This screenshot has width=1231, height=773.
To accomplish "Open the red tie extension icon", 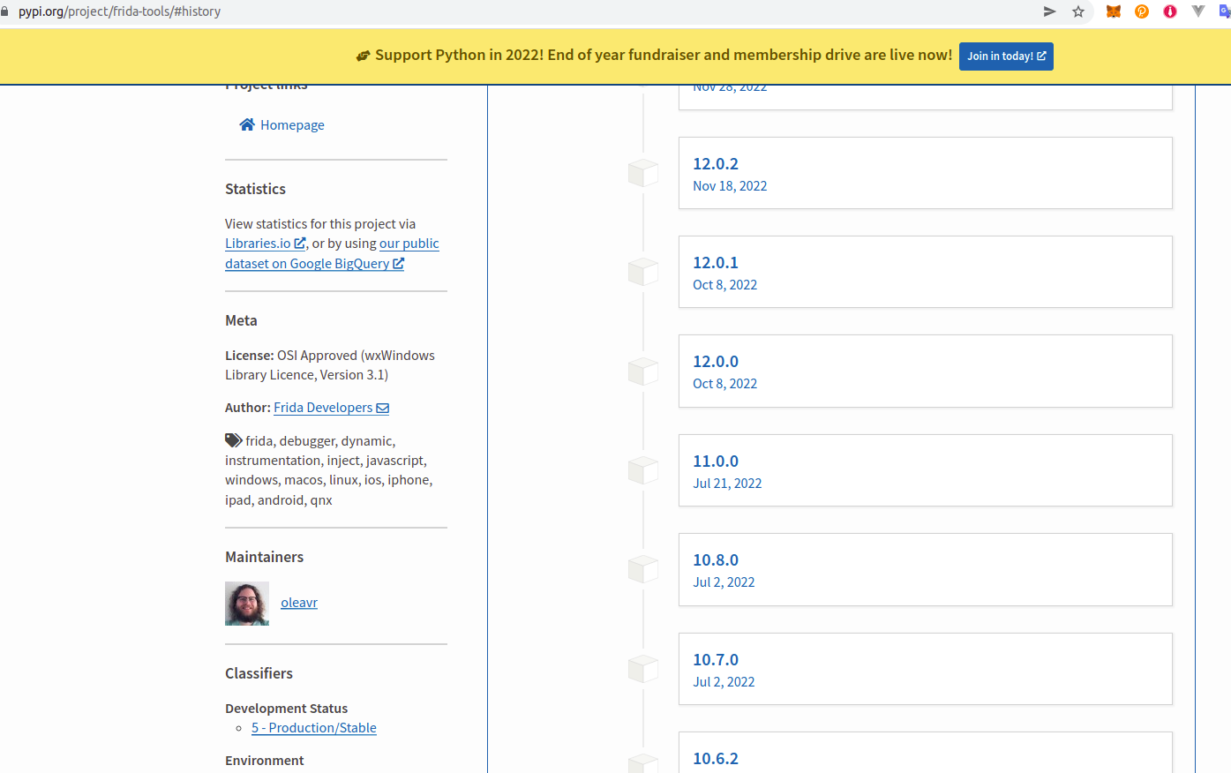I will click(x=1170, y=11).
